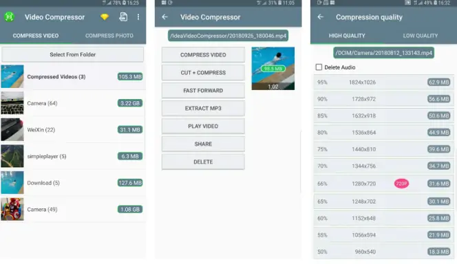Tap the green Video Compressor app logo
Image resolution: width=457 pixels, height=264 pixels.
[10, 17]
